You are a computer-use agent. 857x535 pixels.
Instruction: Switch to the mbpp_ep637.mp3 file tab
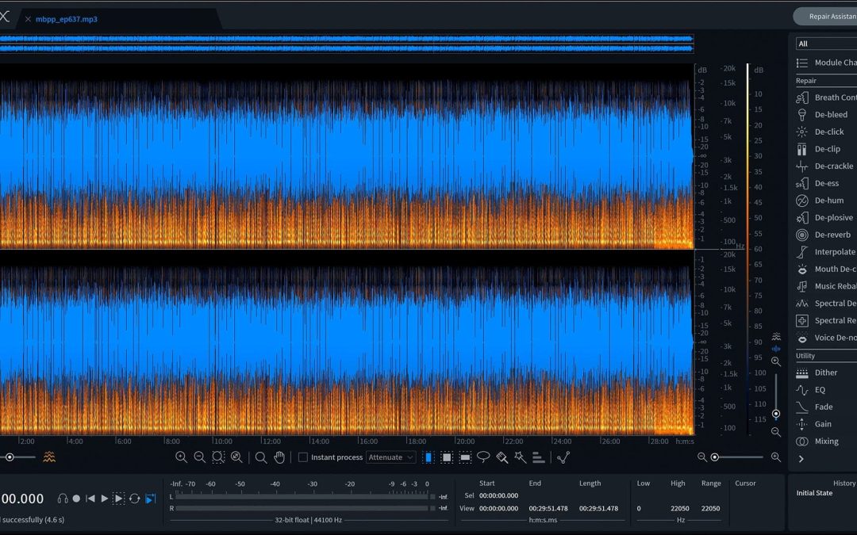[66, 19]
